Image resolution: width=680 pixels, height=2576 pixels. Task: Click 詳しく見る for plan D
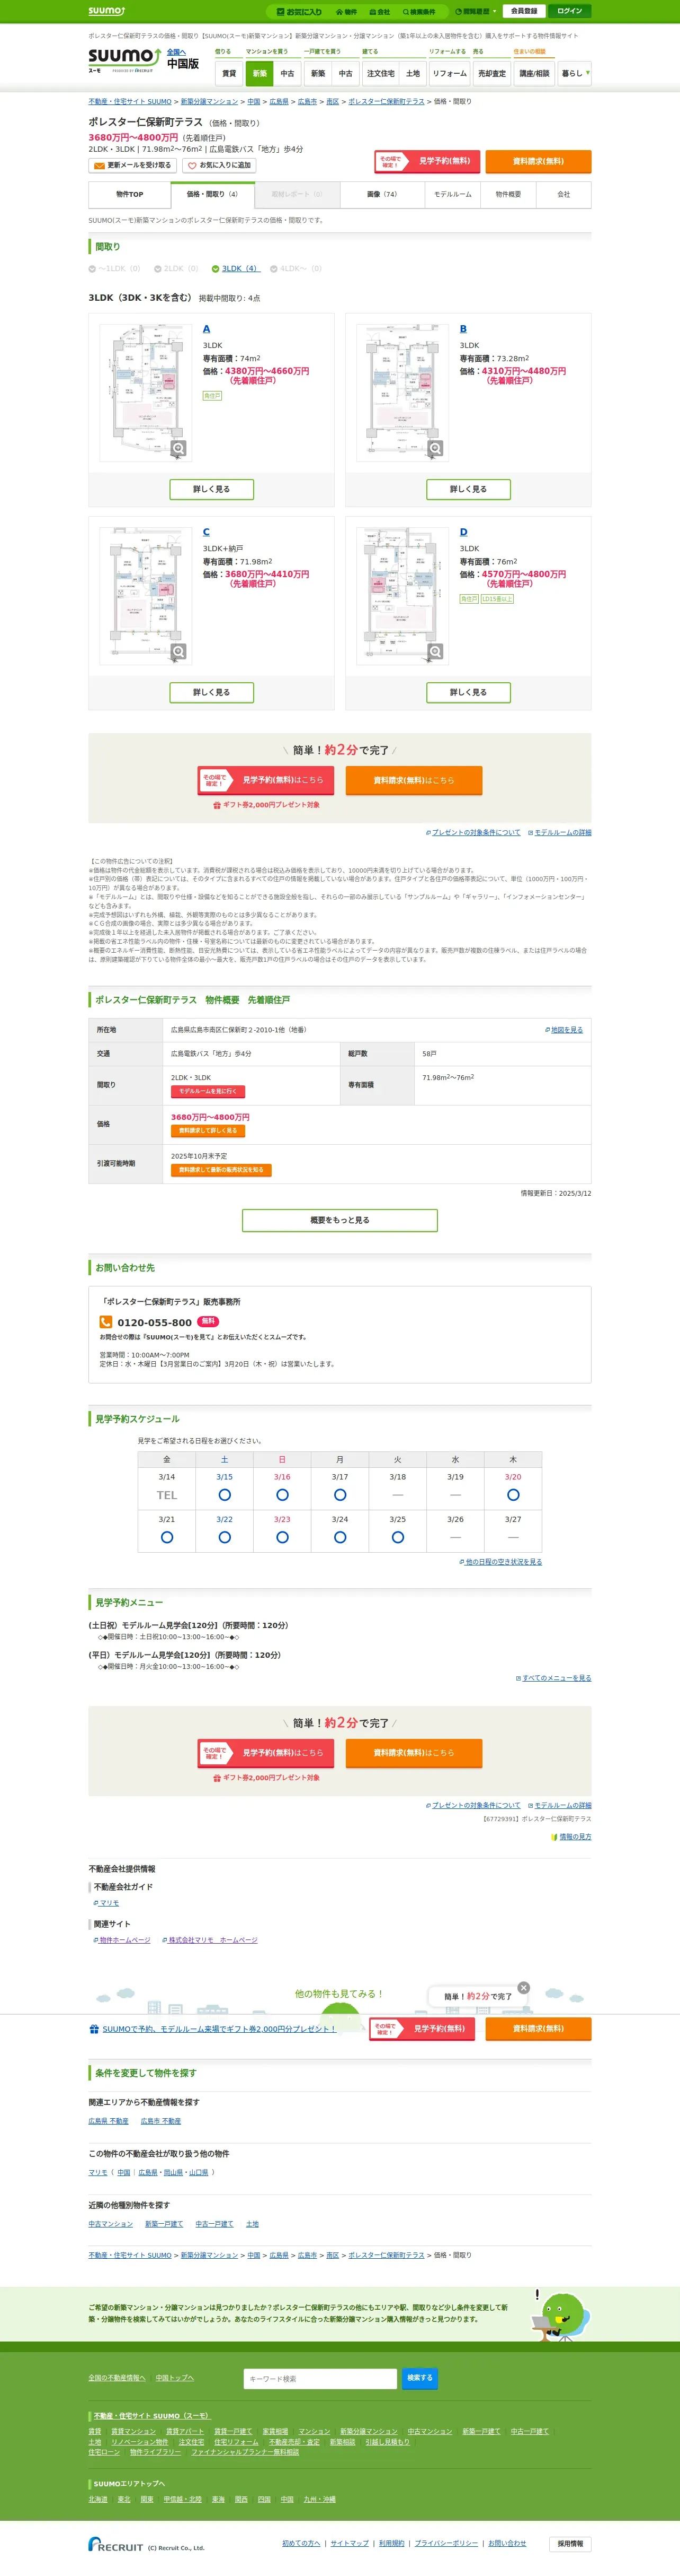pos(468,692)
